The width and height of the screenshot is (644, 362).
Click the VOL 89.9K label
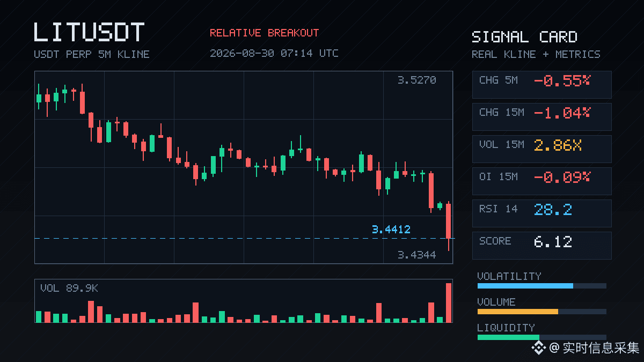click(69, 289)
